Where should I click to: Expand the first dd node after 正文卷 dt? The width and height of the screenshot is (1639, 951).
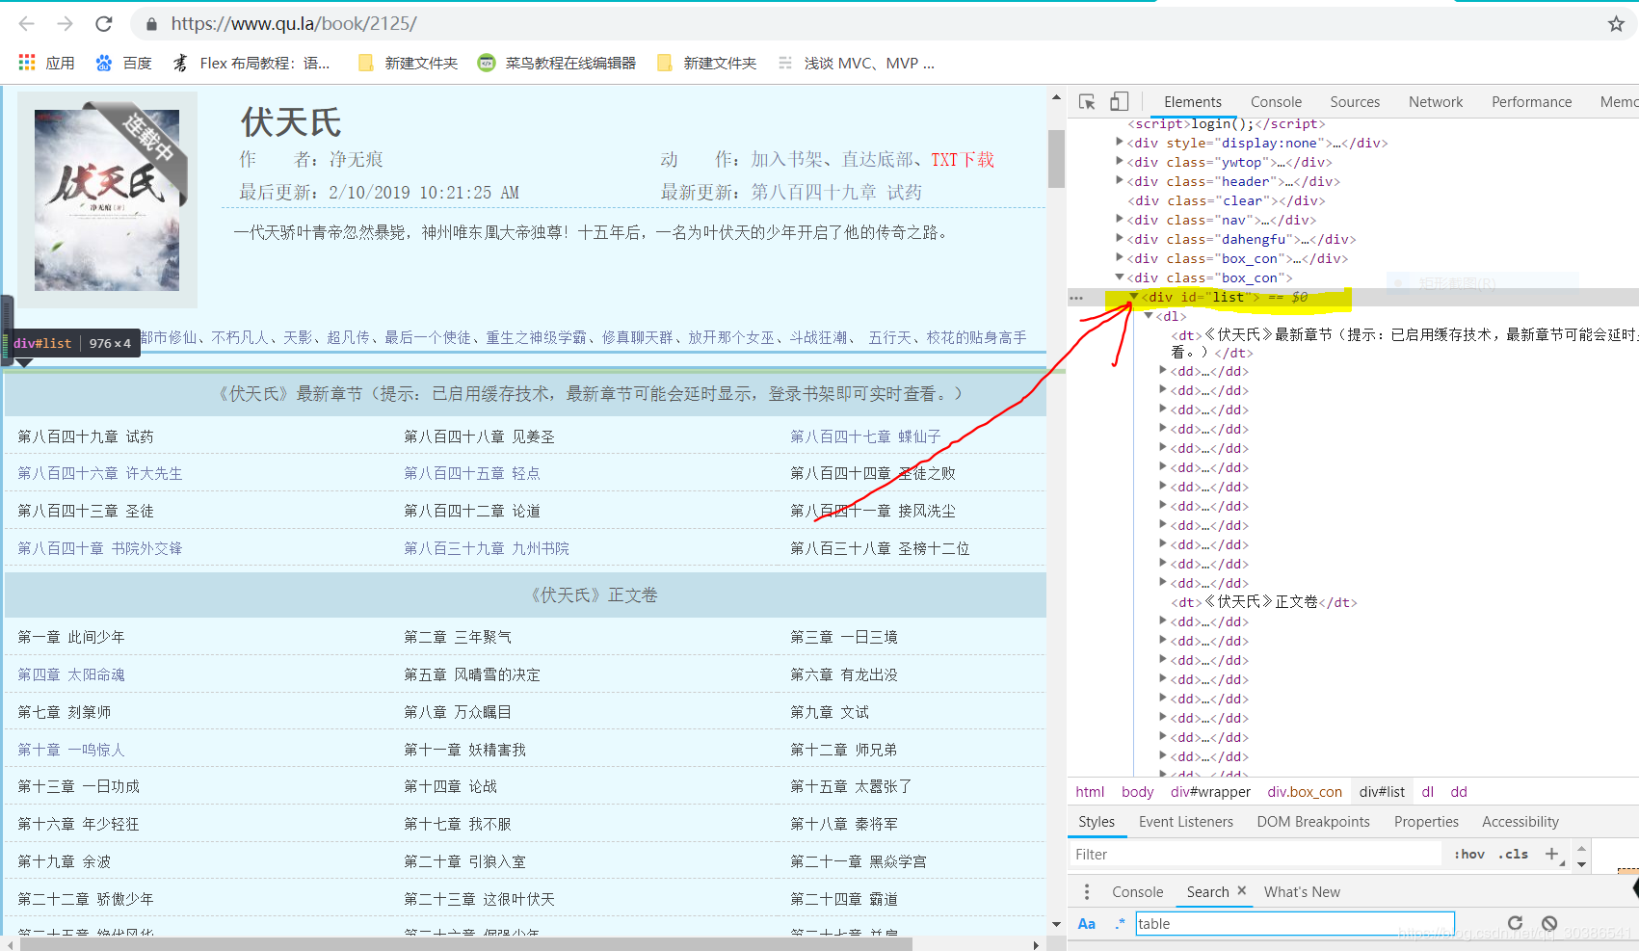pos(1163,621)
